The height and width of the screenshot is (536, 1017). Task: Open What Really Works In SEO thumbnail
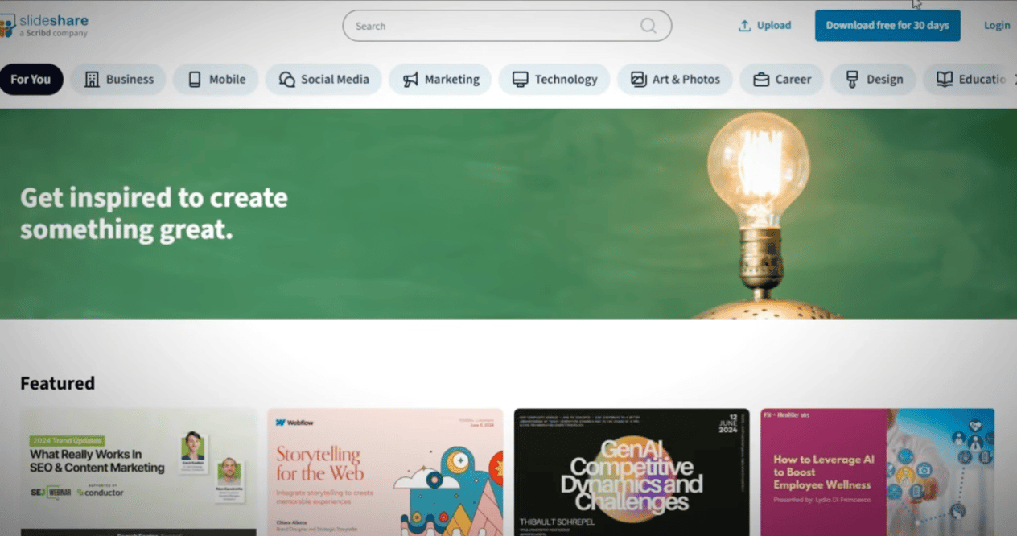(138, 472)
